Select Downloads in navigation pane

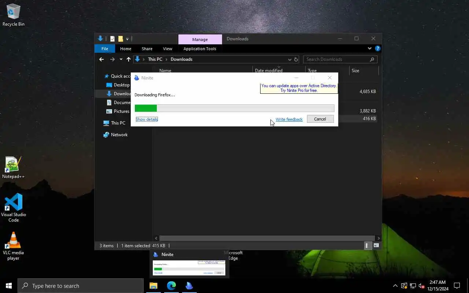click(118, 94)
